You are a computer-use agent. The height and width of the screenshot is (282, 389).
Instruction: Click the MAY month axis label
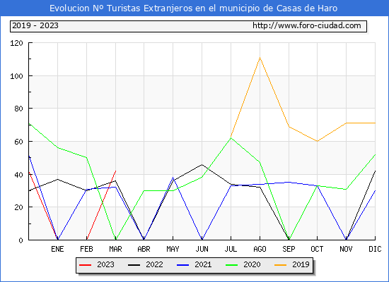173,249
